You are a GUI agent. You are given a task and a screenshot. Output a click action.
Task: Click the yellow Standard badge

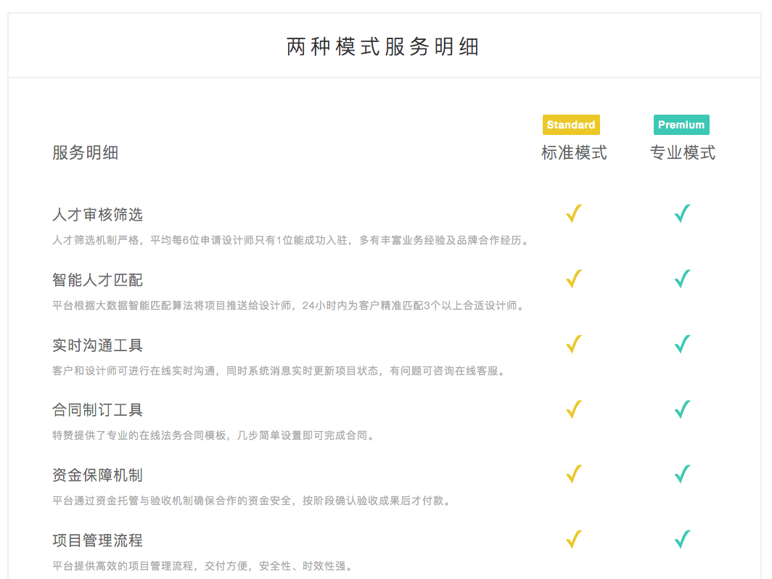click(571, 125)
